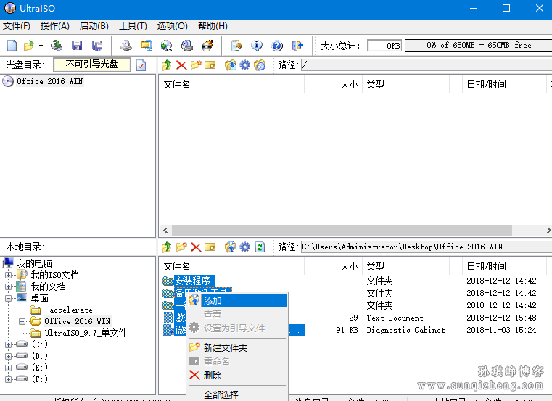Click the Help question mark icon
Image resolution: width=552 pixels, height=401 pixels.
click(x=277, y=46)
